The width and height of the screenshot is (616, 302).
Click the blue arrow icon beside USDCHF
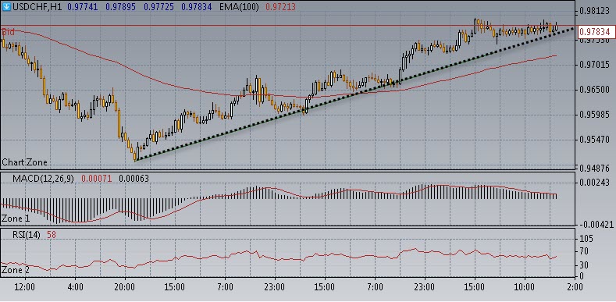(6, 7)
